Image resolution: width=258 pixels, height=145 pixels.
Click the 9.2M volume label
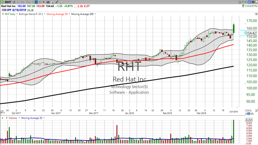249,120
